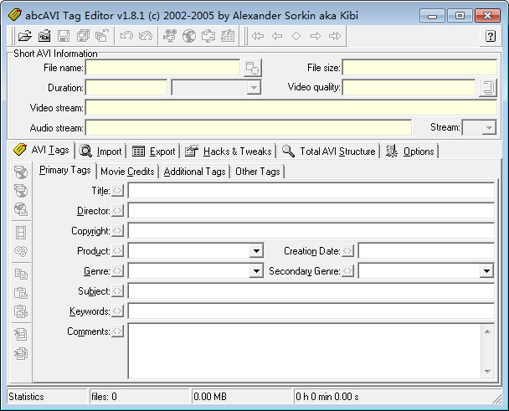This screenshot has width=509, height=411.
Task: Open the Import tab
Action: click(101, 152)
